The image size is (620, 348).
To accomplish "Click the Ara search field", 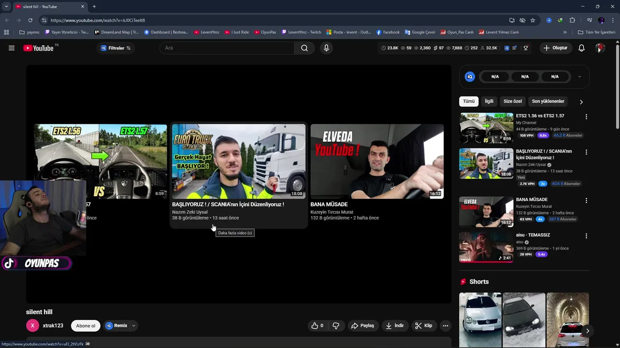I will [227, 48].
